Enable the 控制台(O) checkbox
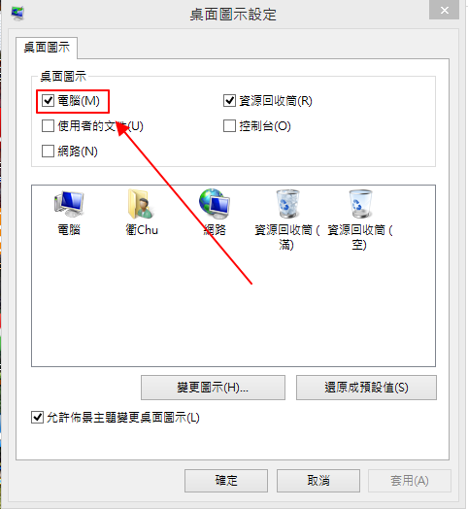 [229, 126]
